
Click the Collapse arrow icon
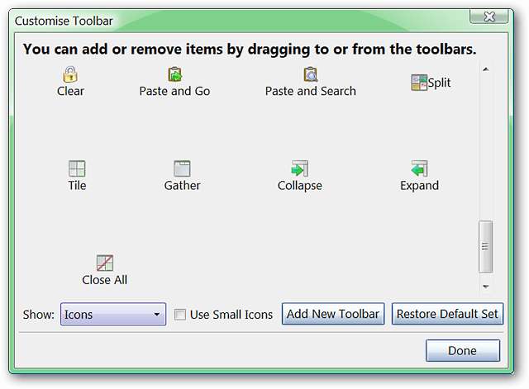point(299,168)
